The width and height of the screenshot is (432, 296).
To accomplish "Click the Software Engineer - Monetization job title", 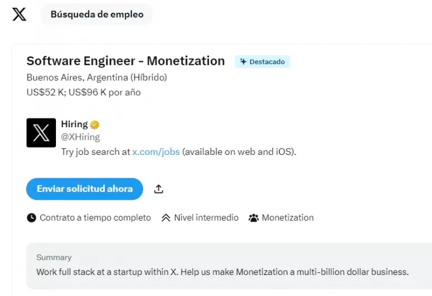I will 126,61.
